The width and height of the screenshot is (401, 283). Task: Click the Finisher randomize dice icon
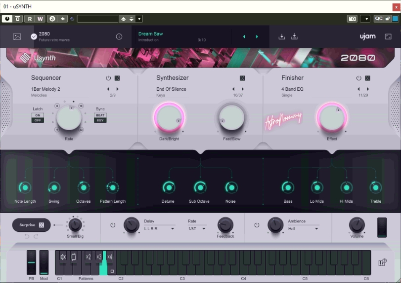click(367, 78)
